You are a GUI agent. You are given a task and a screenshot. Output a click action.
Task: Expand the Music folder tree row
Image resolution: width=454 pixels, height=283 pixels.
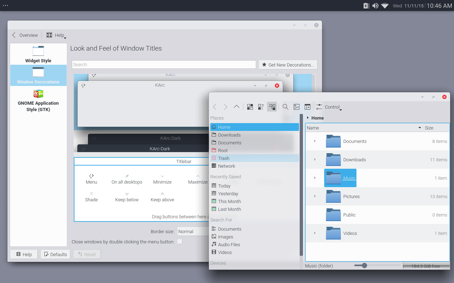tap(315, 178)
